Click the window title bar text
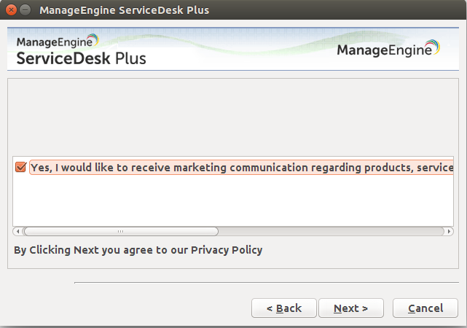This screenshot has width=467, height=328. coord(124,11)
